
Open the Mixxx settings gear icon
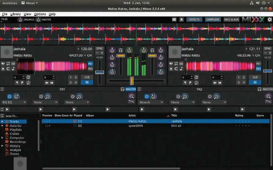pyautogui.click(x=269, y=20)
